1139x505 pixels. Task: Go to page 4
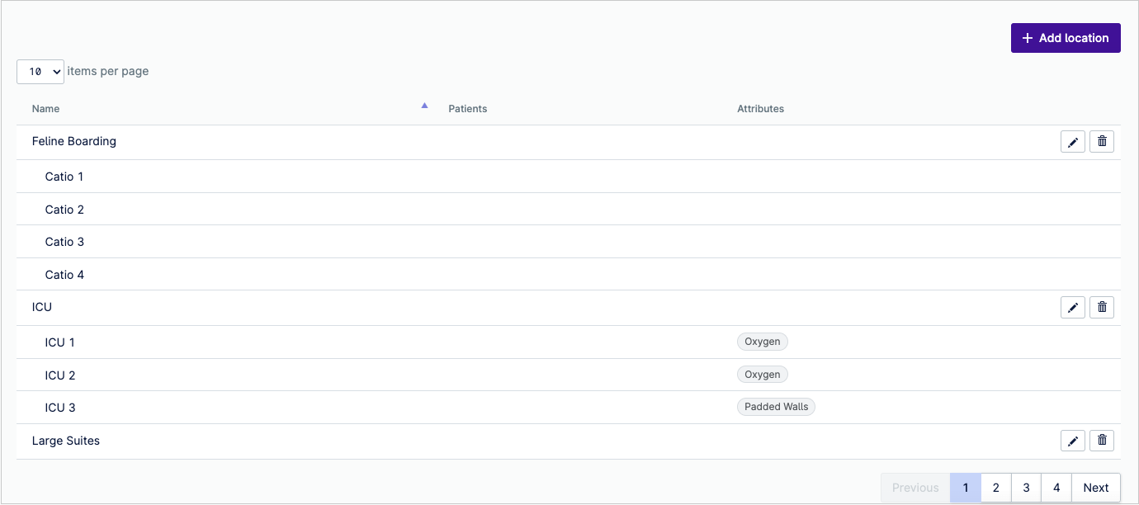pyautogui.click(x=1056, y=488)
